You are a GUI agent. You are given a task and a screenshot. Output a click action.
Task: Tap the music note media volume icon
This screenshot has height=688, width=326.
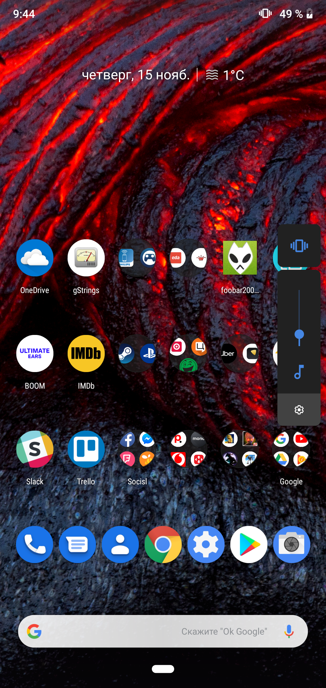[x=299, y=372]
